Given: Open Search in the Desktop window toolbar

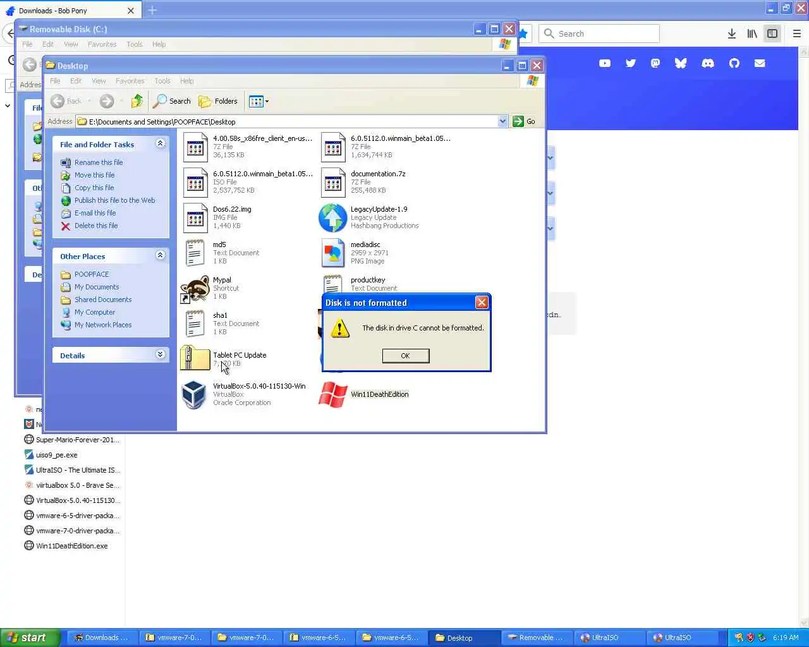Looking at the screenshot, I should point(172,101).
